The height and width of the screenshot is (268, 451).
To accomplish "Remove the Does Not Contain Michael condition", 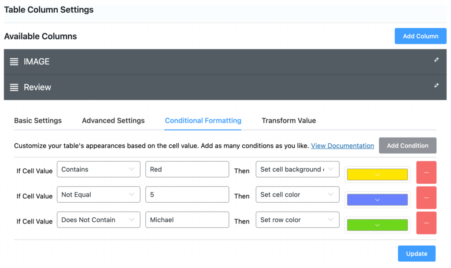I will tap(426, 223).
